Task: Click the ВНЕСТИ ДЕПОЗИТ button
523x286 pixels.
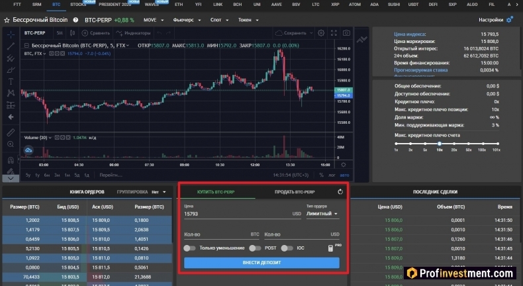Action: (x=261, y=263)
